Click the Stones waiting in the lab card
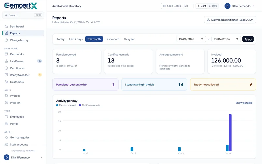This screenshot has height=164, width=262. tap(154, 85)
